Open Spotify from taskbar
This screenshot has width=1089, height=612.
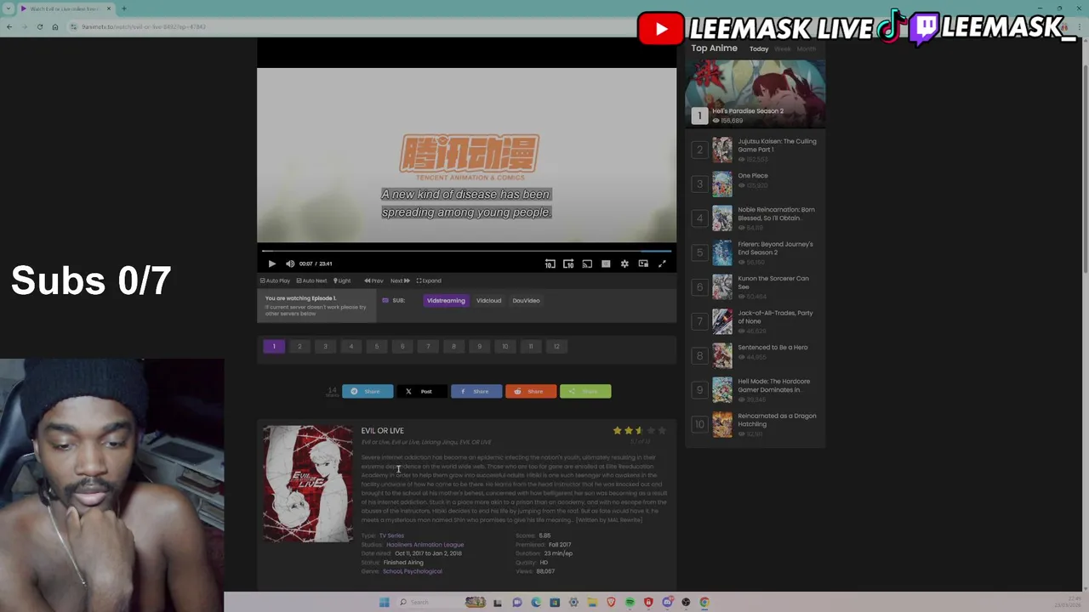tap(630, 603)
